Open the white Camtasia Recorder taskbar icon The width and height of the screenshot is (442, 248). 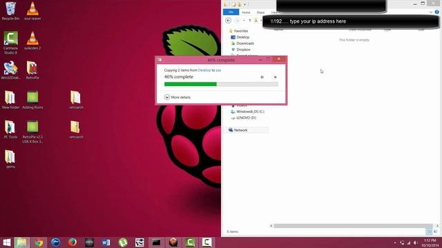point(207,242)
